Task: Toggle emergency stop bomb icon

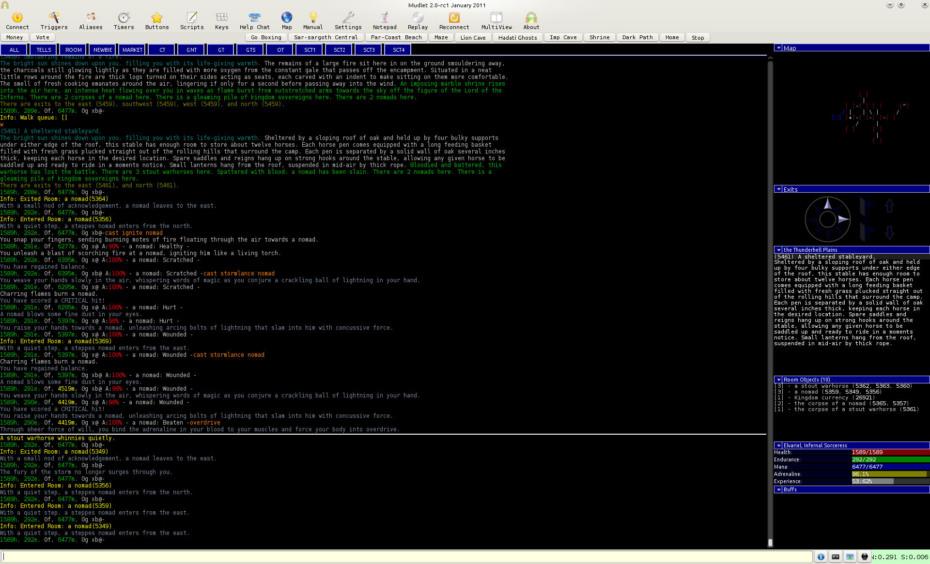Action: coord(865,557)
